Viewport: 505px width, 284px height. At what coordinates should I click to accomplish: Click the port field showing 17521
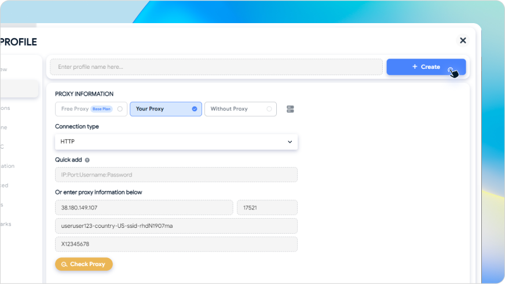point(268,208)
